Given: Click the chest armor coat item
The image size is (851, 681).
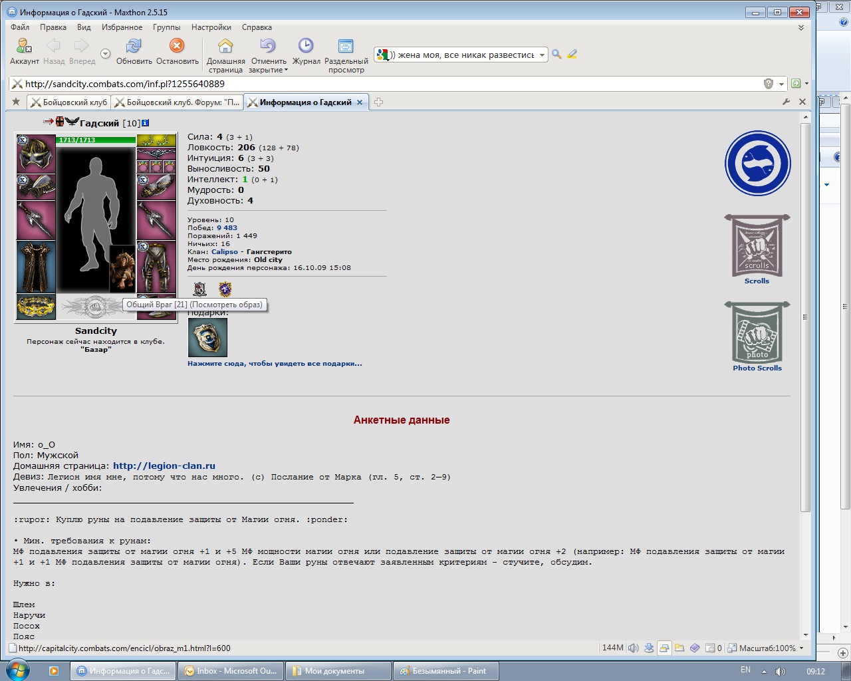Looking at the screenshot, I should 36,267.
